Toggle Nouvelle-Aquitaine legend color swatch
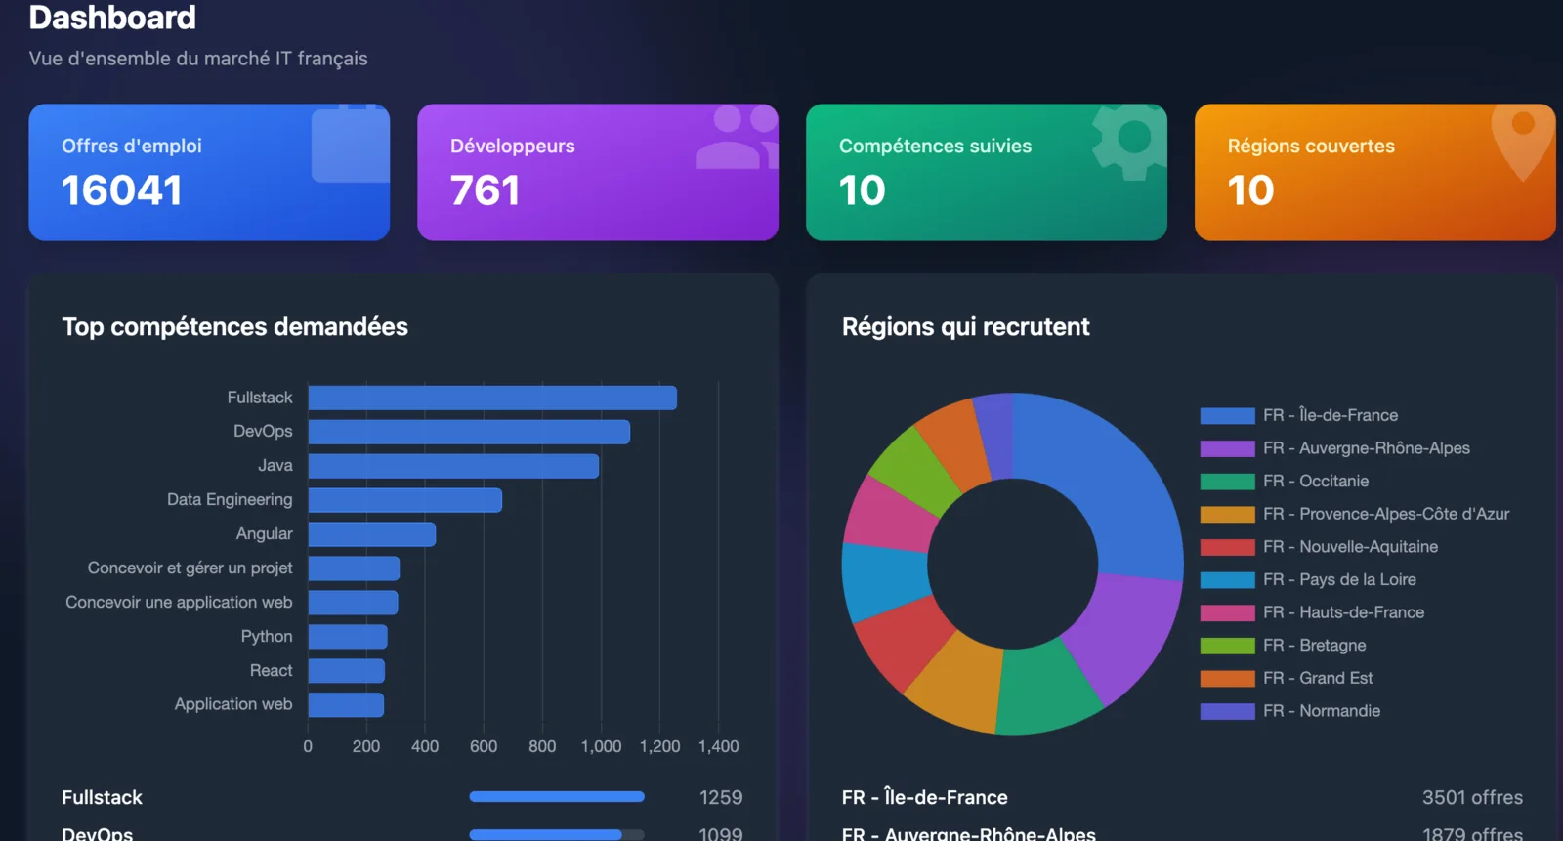Screen dimensions: 1563x841 point(1227,547)
